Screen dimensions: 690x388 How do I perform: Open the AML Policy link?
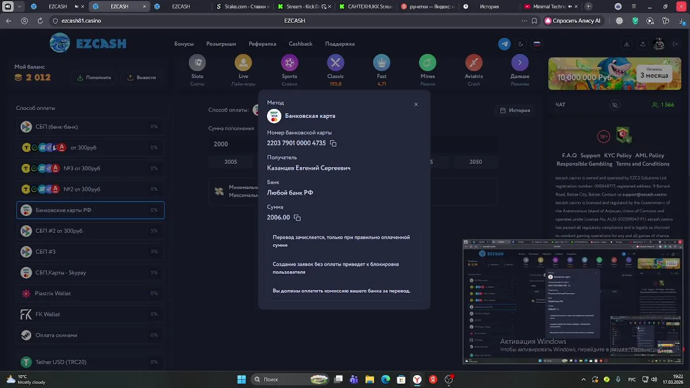(650, 156)
